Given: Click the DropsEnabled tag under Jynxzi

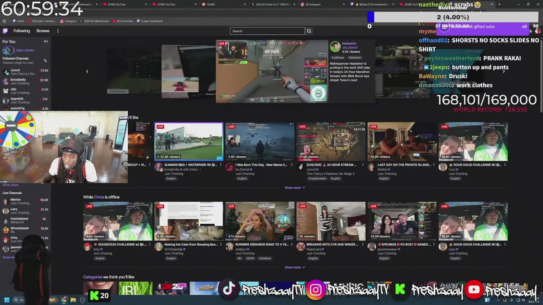Looking at the screenshot, I should click(x=317, y=178).
